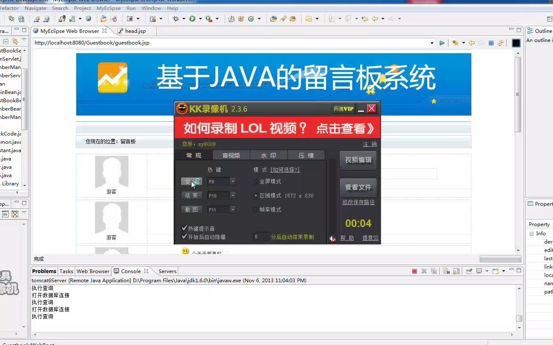Image resolution: width=553 pixels, height=345 pixels.
Task: Click the 修改保存路径 link
Action: [359, 202]
